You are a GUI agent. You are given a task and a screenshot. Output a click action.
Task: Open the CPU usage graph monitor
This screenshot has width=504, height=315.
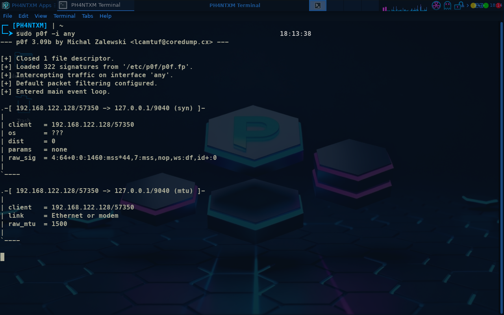click(x=405, y=6)
